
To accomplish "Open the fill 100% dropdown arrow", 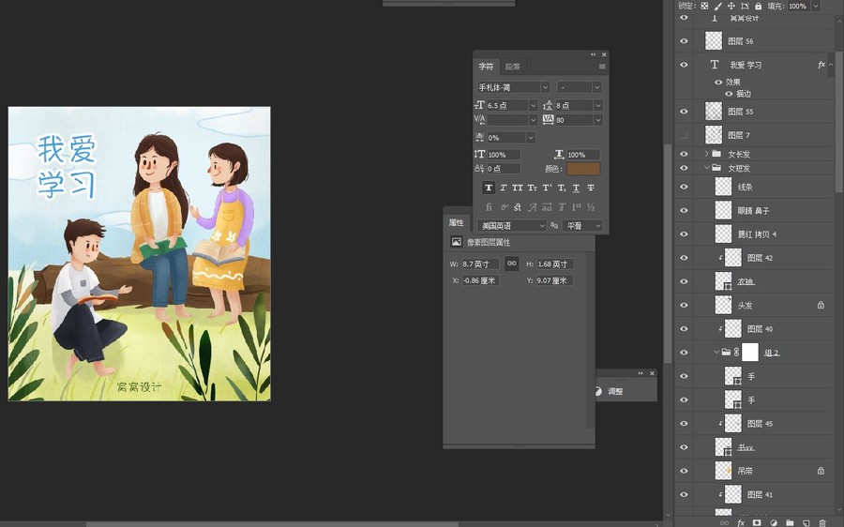I will coord(816,6).
